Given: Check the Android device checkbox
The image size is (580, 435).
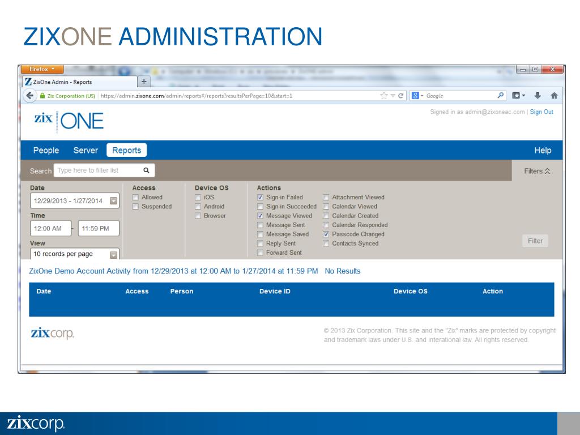Looking at the screenshot, I should click(x=198, y=207).
